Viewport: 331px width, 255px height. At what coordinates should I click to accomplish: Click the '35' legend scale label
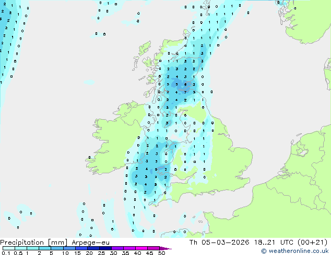(x=125, y=253)
